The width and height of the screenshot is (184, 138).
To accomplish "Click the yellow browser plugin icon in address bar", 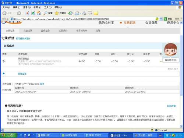I will click(x=157, y=19).
